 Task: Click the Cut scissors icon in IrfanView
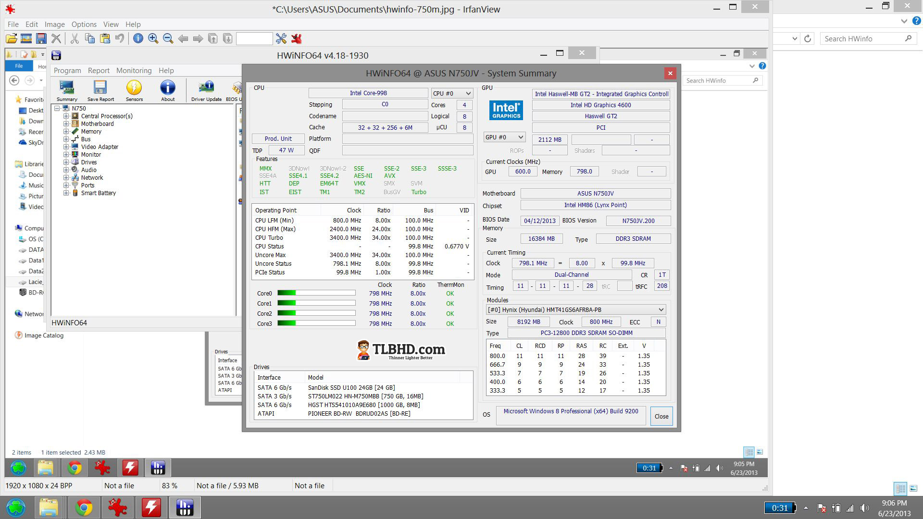(x=75, y=39)
